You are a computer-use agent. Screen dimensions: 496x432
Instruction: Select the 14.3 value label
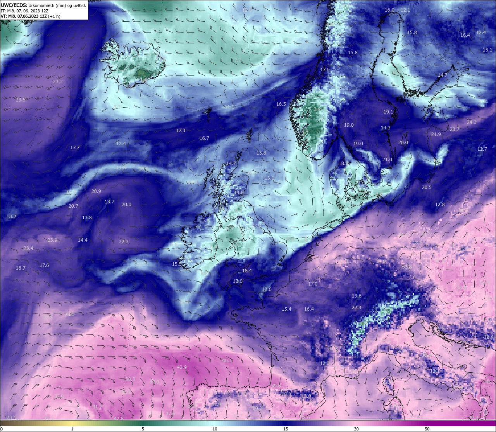point(386,127)
